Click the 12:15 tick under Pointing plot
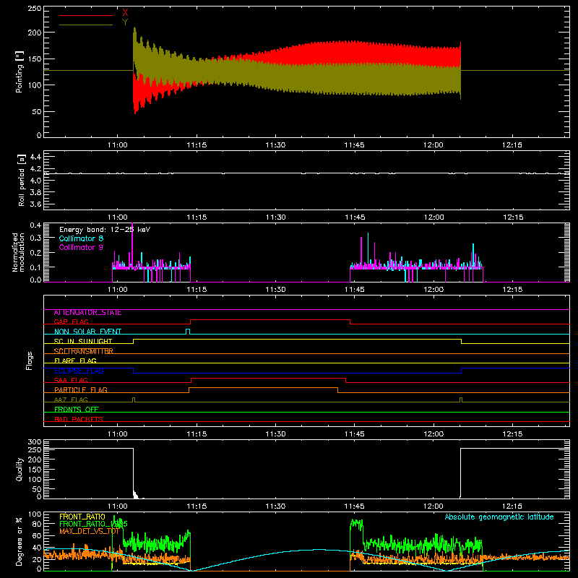This screenshot has width=578, height=578. pyautogui.click(x=512, y=145)
